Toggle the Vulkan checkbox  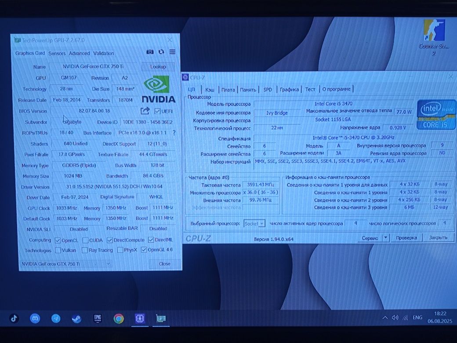tap(58, 250)
